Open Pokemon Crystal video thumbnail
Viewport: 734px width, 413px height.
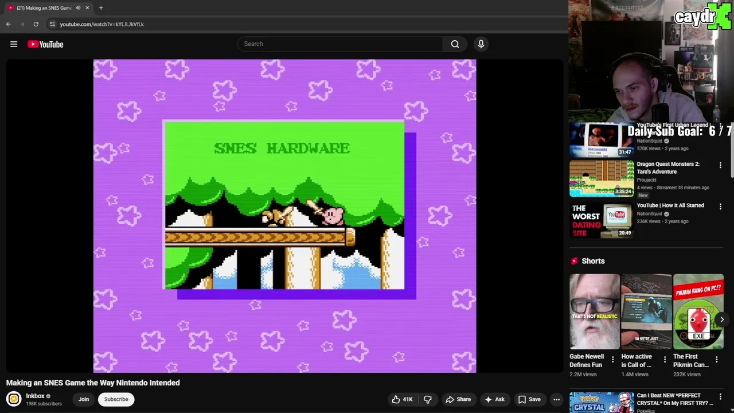(x=602, y=403)
